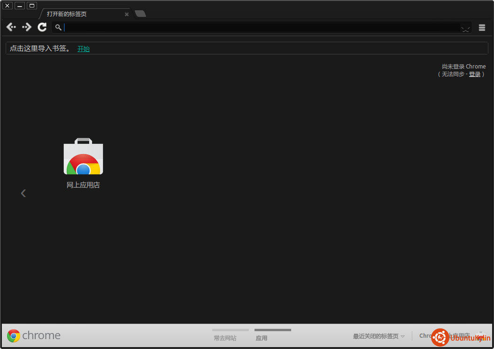This screenshot has height=349, width=494.
Task: Minimize the browser window
Action: click(20, 6)
